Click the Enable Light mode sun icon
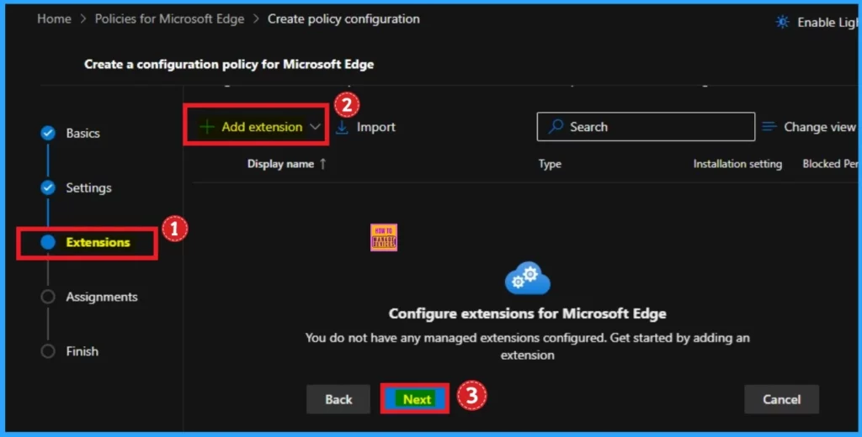Screen dimensions: 862x437 [x=782, y=22]
